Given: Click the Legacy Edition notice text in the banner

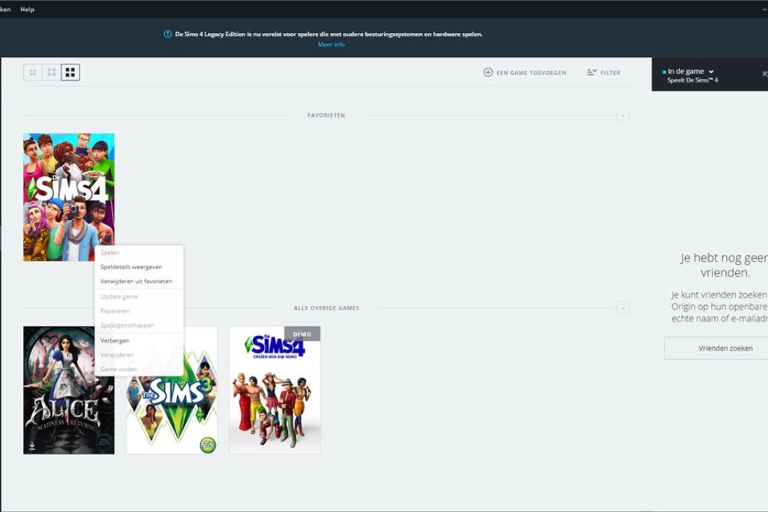Looking at the screenshot, I should pyautogui.click(x=328, y=34).
